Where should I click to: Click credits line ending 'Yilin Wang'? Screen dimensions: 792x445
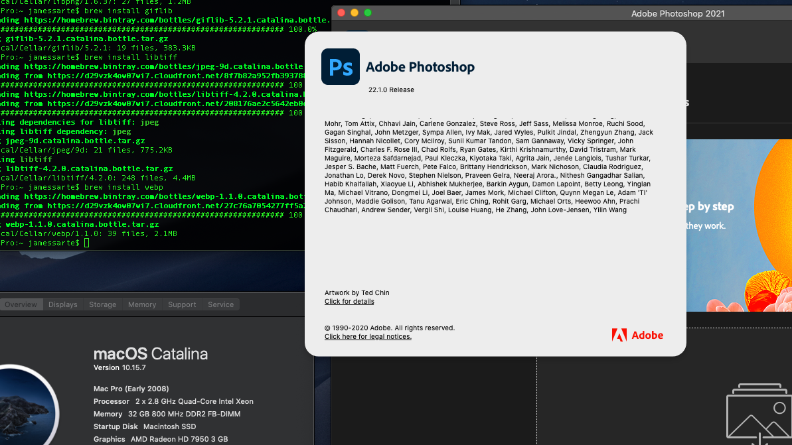tap(475, 210)
